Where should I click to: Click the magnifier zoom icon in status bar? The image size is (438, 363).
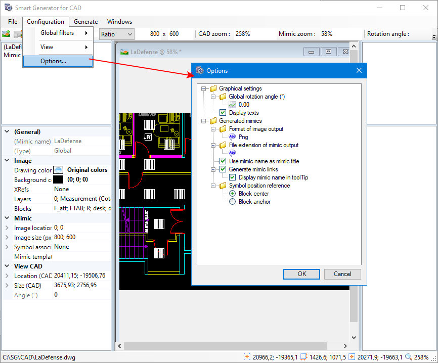pyautogui.click(x=408, y=357)
